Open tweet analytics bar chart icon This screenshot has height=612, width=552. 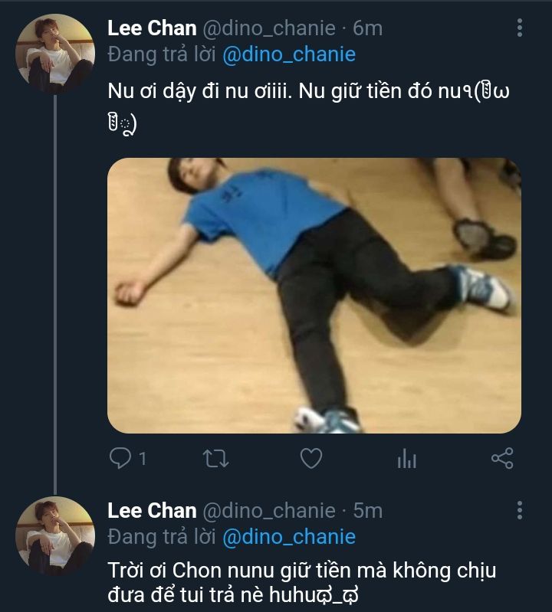(x=406, y=459)
